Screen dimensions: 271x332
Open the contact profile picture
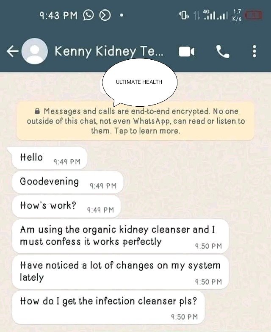point(35,51)
